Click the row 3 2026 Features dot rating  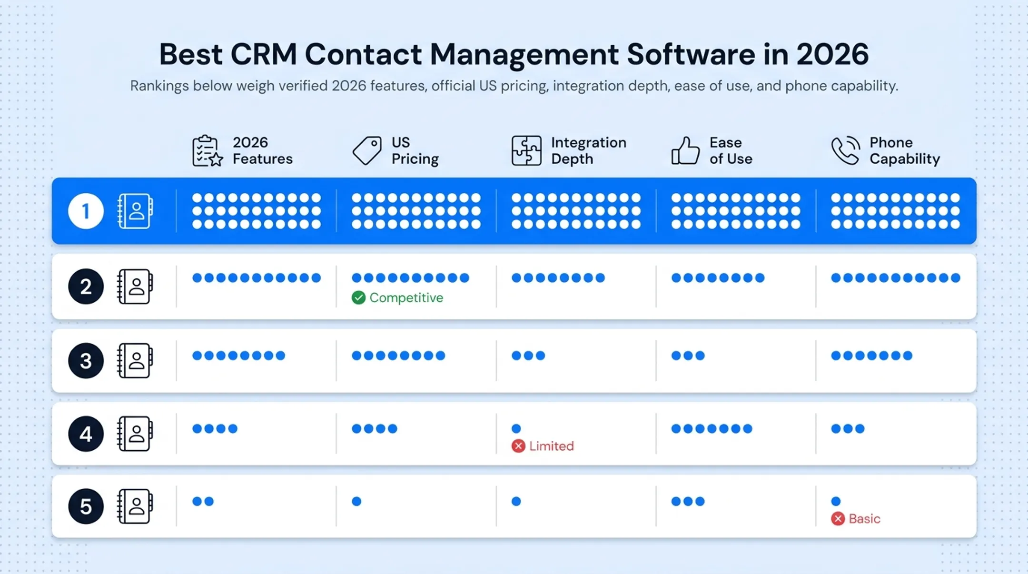tap(238, 356)
